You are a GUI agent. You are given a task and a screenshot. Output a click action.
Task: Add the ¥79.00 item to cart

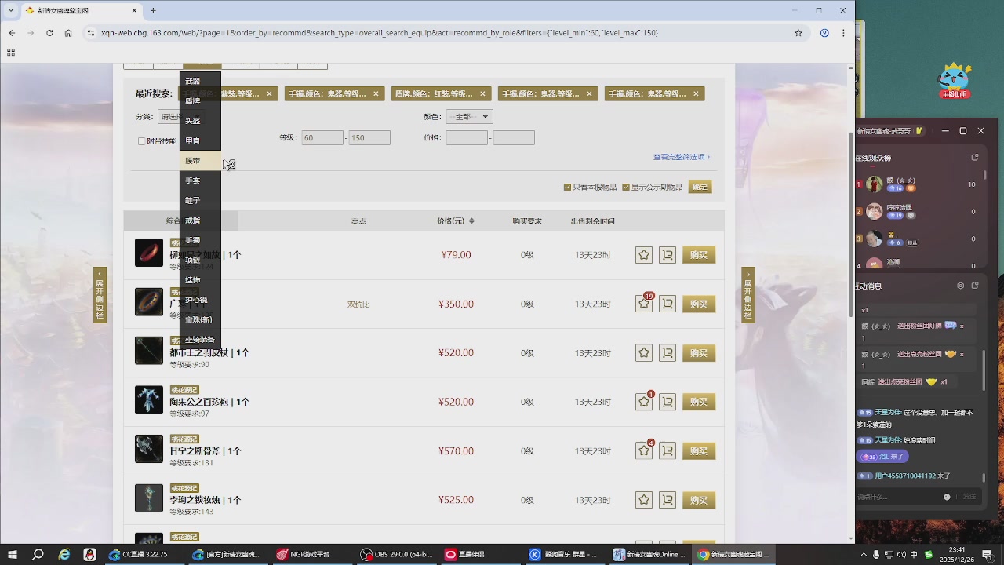coord(668,255)
